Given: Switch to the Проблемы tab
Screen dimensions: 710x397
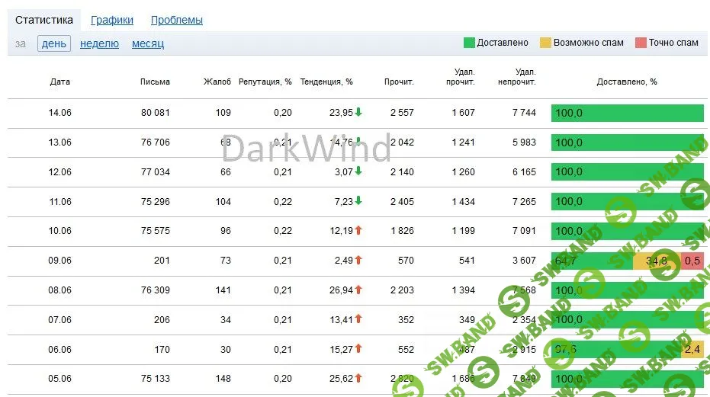Looking at the screenshot, I should [x=177, y=21].
